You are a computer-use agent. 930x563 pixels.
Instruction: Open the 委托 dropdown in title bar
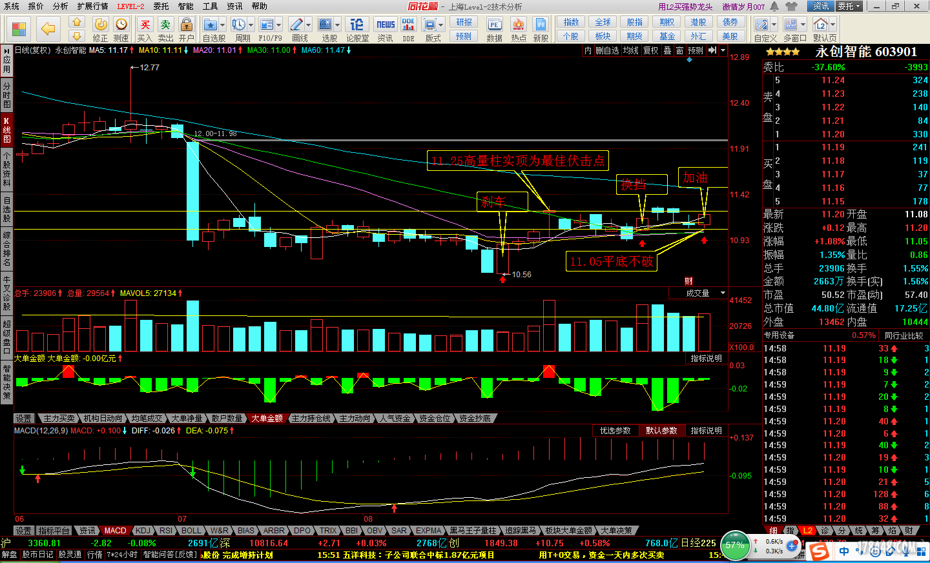(x=849, y=6)
